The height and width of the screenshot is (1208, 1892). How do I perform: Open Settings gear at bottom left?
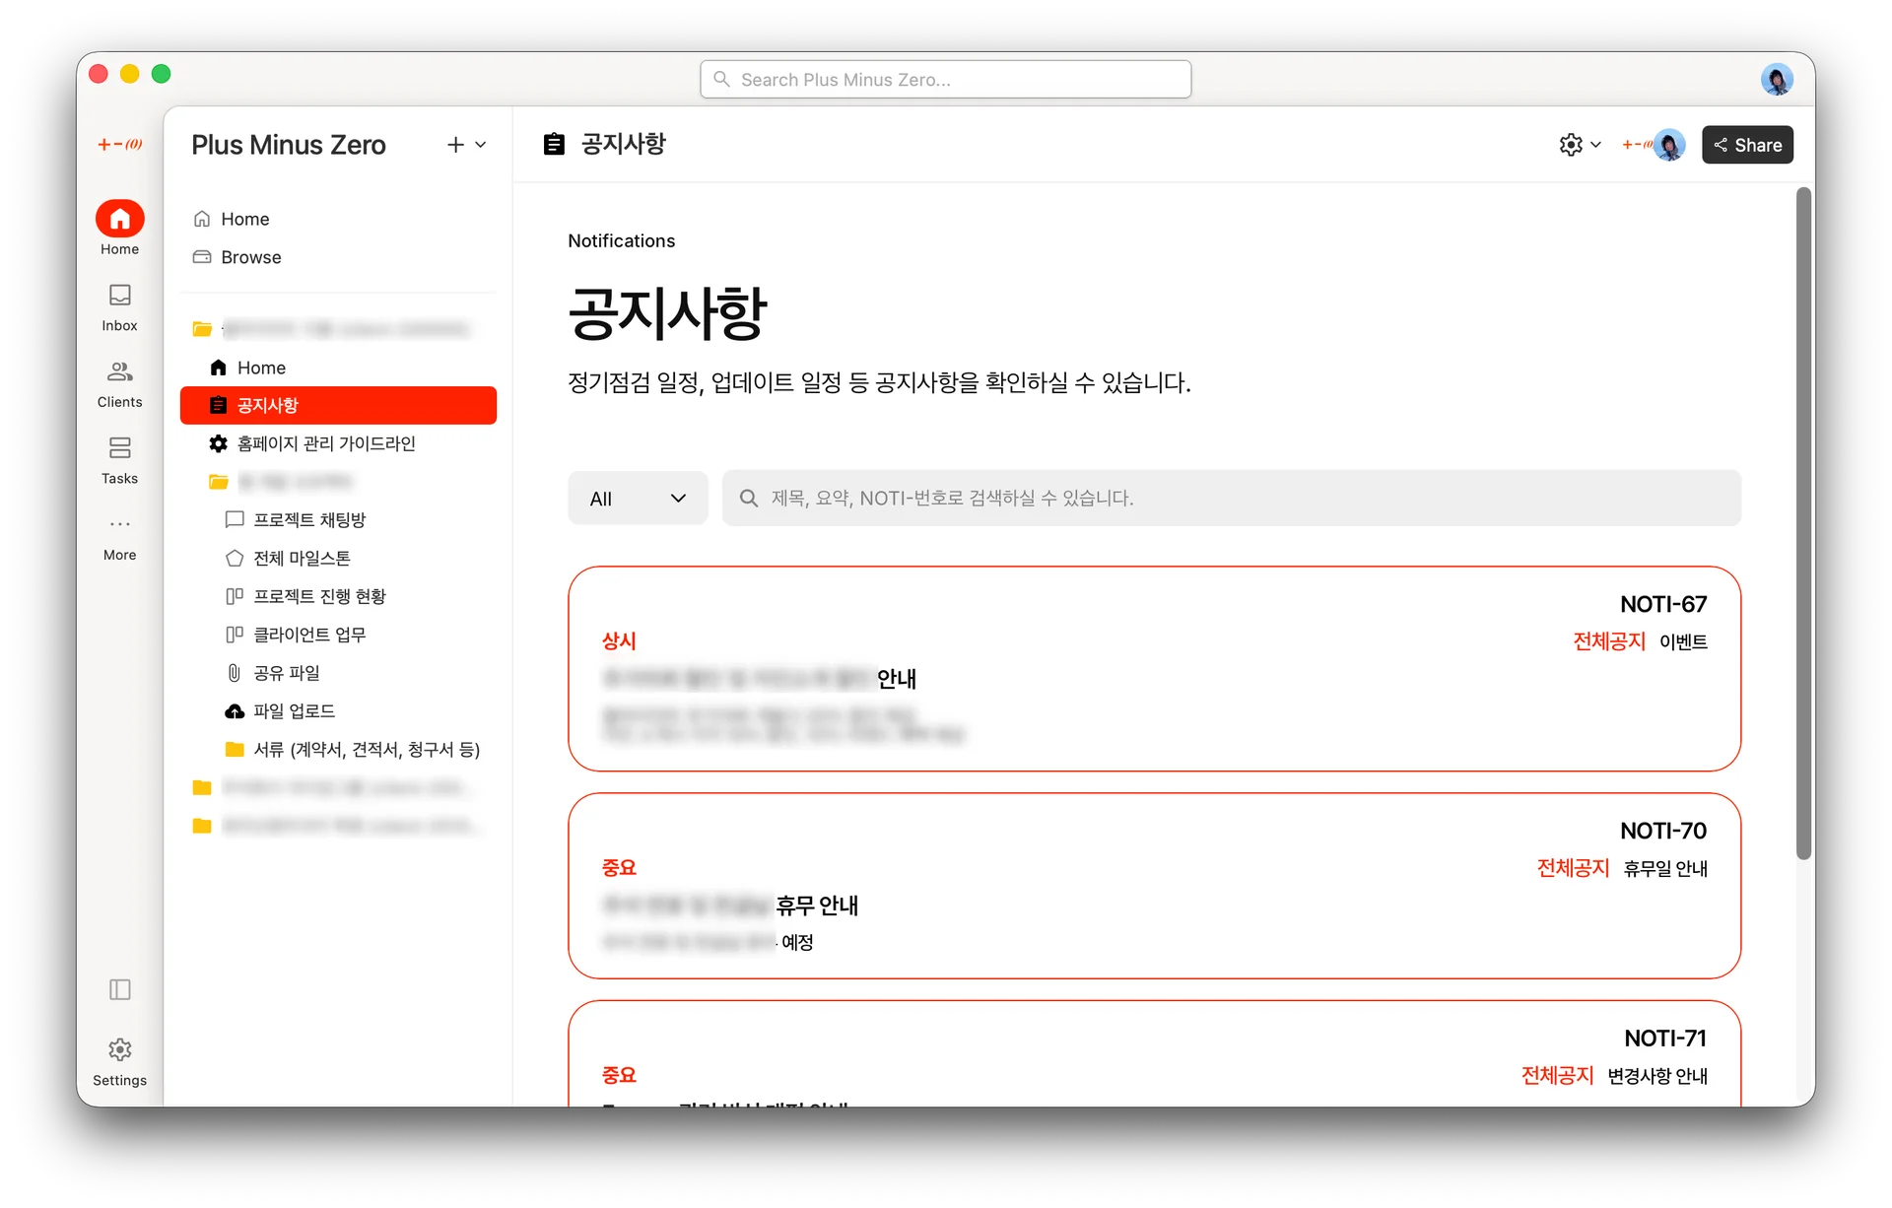coord(119,1050)
